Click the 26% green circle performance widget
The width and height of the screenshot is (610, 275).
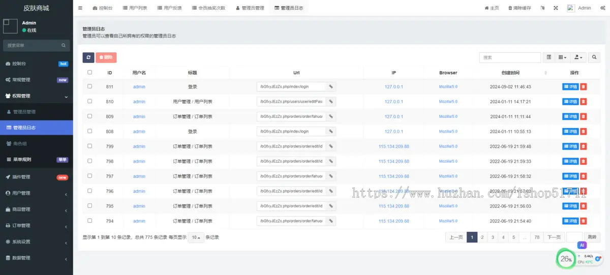point(566,259)
